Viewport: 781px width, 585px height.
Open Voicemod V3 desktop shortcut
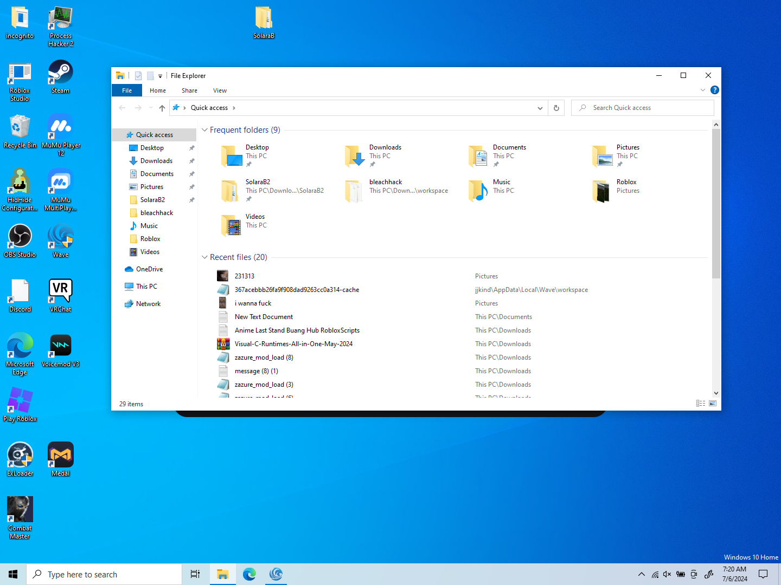(60, 350)
